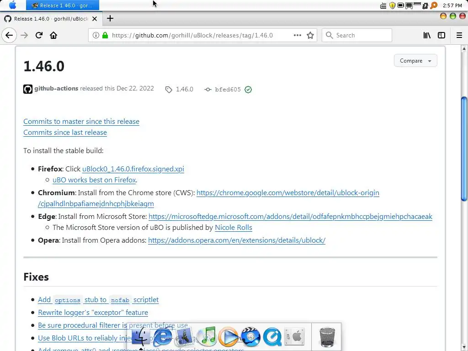The image size is (468, 351).
Task: Open the Opera addons ublock link
Action: coord(237,240)
